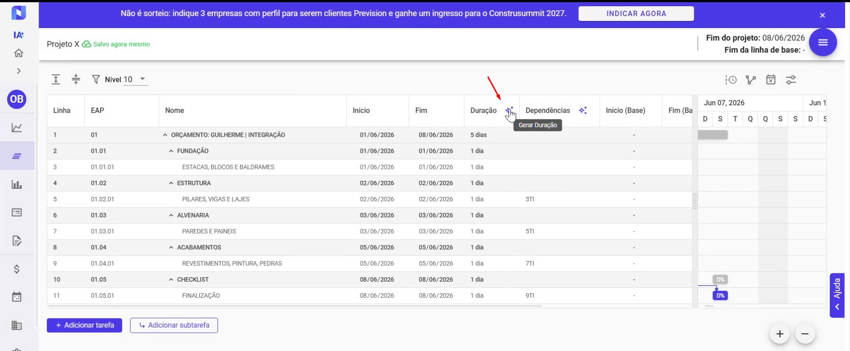Click the 5TI dependency cell

(530, 231)
